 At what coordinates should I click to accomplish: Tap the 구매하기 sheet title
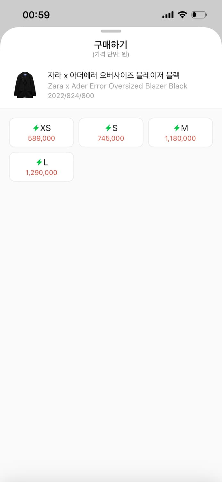(x=111, y=44)
